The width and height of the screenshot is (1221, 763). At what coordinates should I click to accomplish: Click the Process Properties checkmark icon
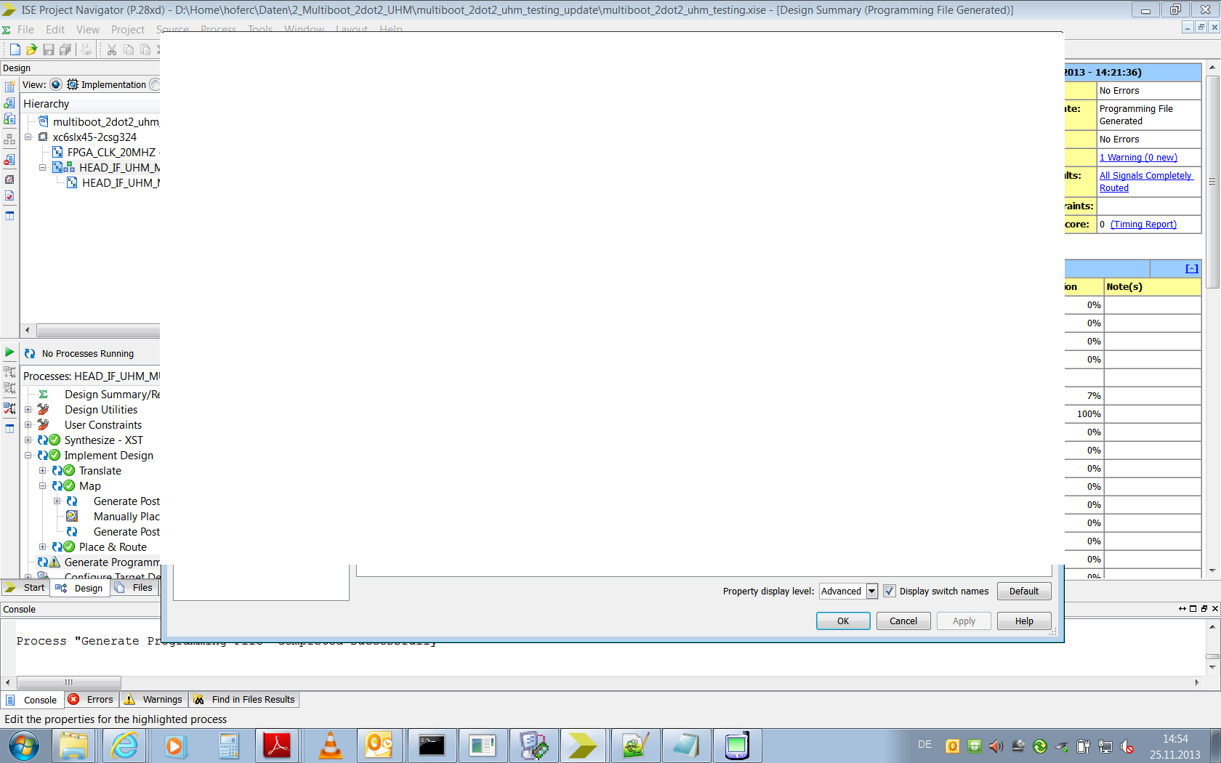(x=9, y=408)
